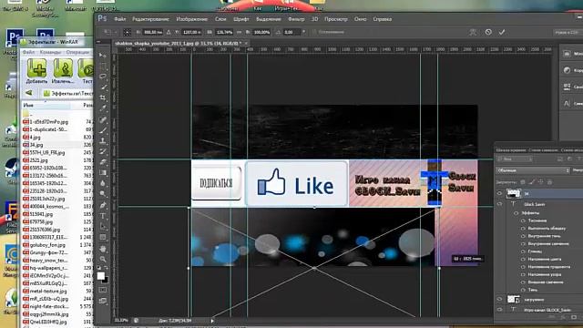583x328 pixels.
Task: Click the reference point locator grid
Action: pos(127,33)
